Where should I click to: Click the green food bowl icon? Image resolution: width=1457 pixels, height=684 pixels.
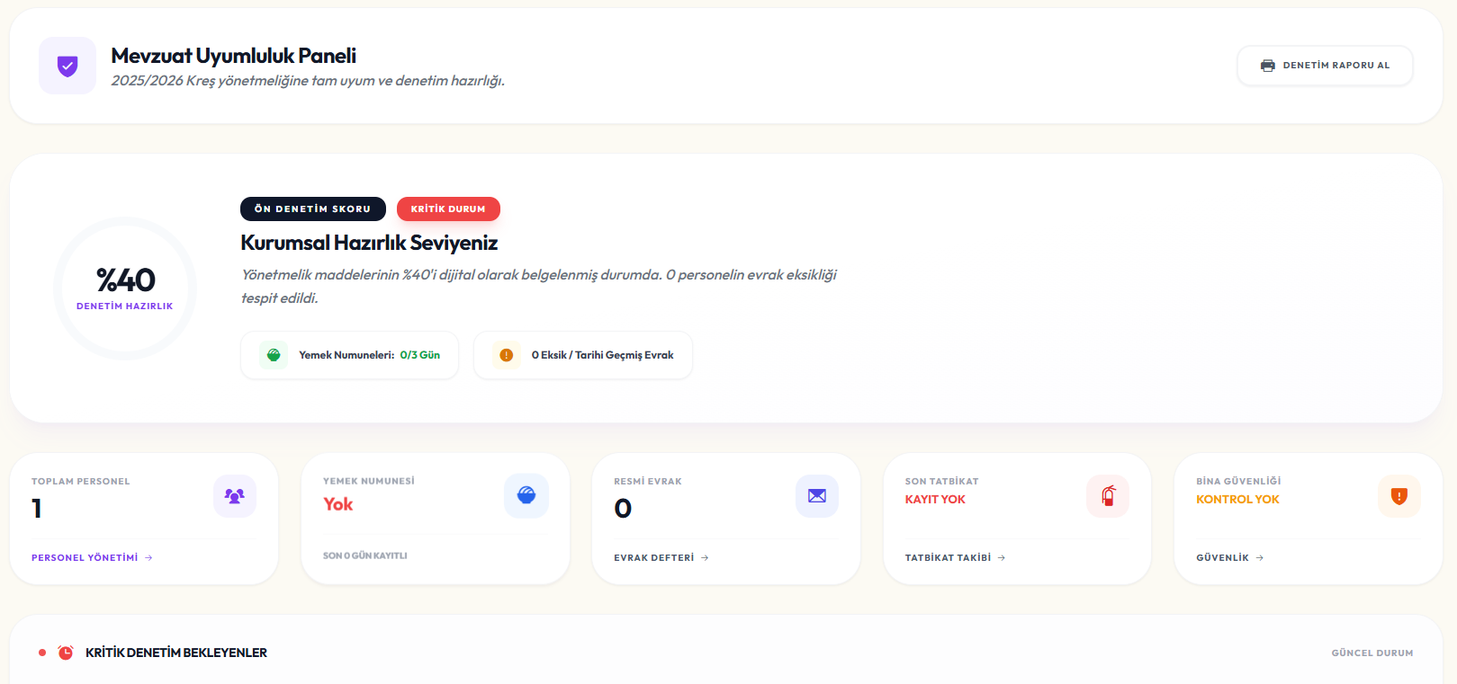pyautogui.click(x=274, y=355)
